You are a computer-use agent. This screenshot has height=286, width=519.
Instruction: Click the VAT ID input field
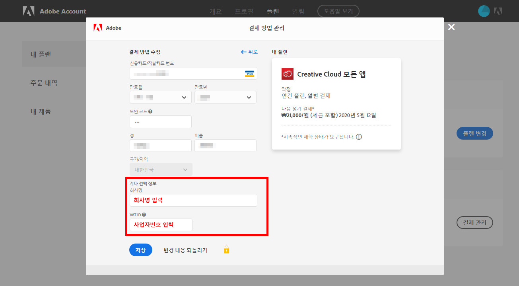coord(161,225)
